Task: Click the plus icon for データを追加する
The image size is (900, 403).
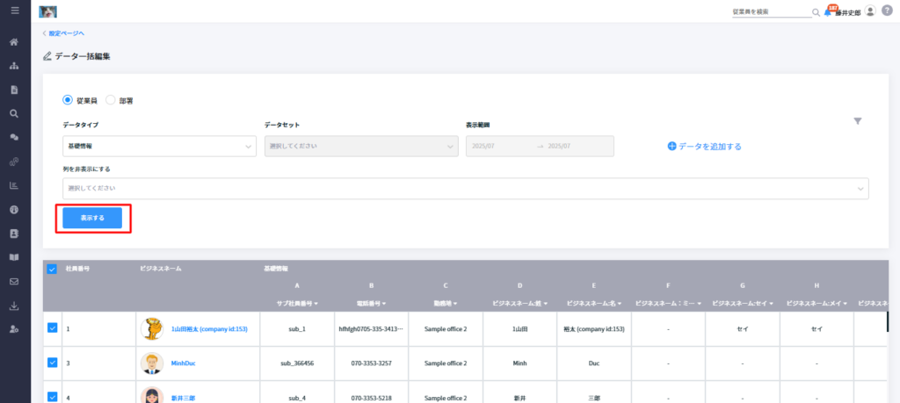Action: (672, 146)
